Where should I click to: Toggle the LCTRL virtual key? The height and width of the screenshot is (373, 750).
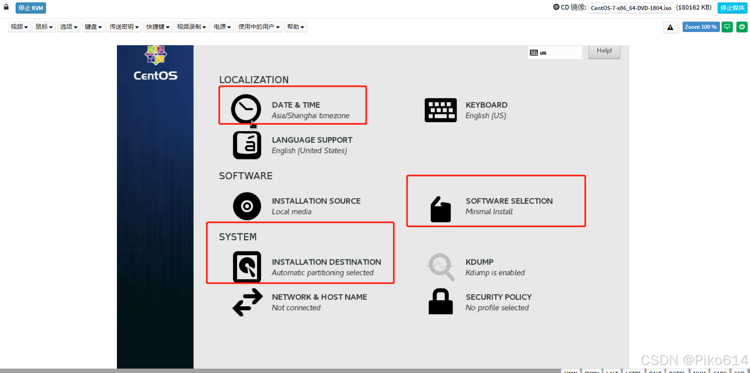633,371
